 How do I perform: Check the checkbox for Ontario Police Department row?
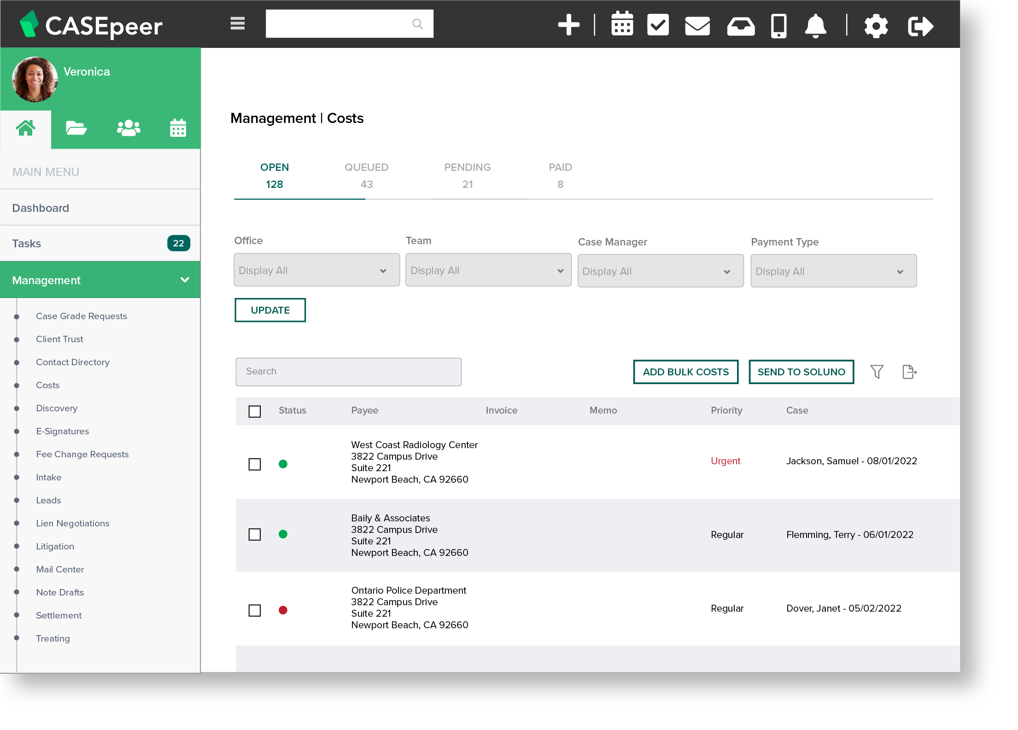[x=254, y=610]
